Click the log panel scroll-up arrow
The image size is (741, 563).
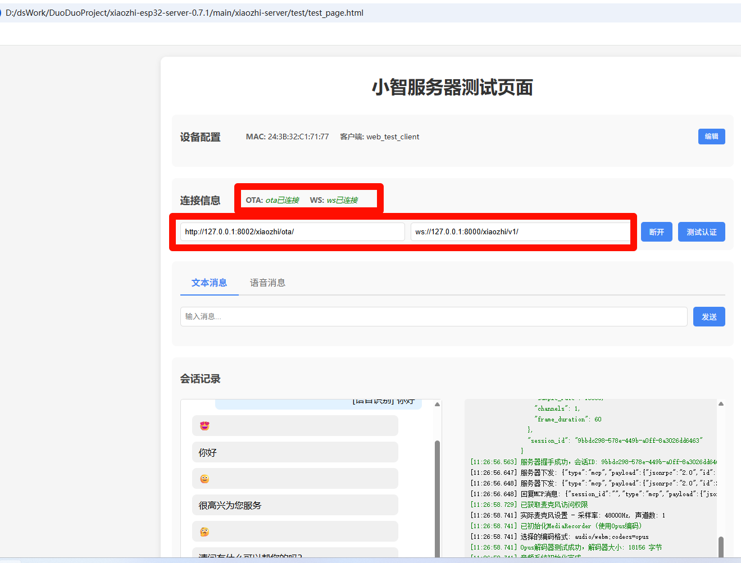[721, 403]
